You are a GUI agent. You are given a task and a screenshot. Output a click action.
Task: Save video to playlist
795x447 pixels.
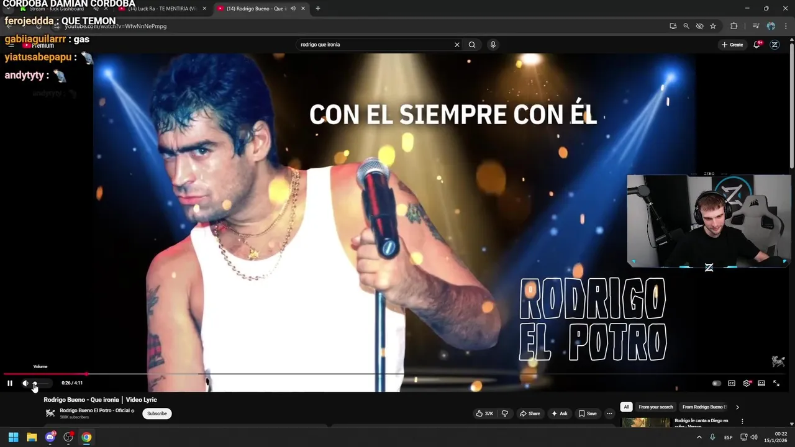[x=588, y=413]
